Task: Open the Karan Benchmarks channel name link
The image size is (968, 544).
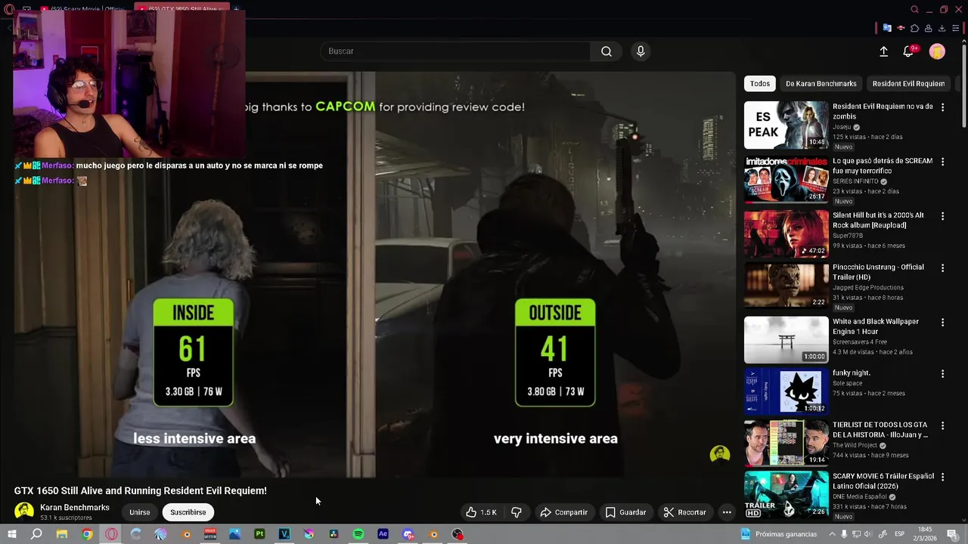Action: click(x=75, y=508)
